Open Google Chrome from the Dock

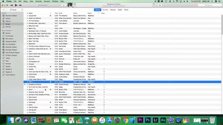(x=125, y=120)
